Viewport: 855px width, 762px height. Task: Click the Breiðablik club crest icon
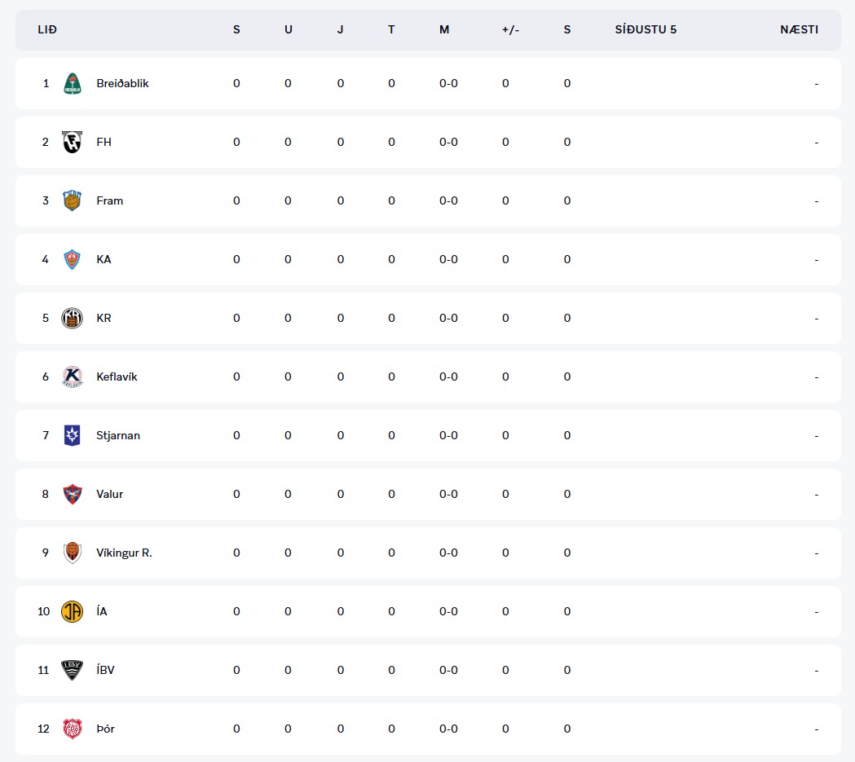click(x=73, y=83)
